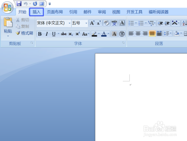Customize the quick access toolbar dropdown

pyautogui.click(x=50, y=4)
